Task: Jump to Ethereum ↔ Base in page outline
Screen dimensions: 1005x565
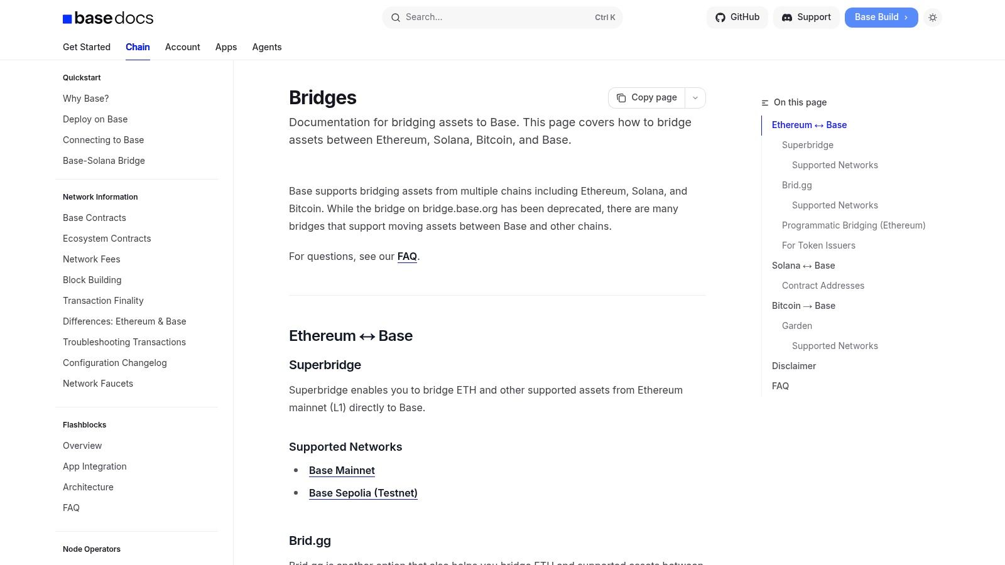Action: click(x=809, y=125)
